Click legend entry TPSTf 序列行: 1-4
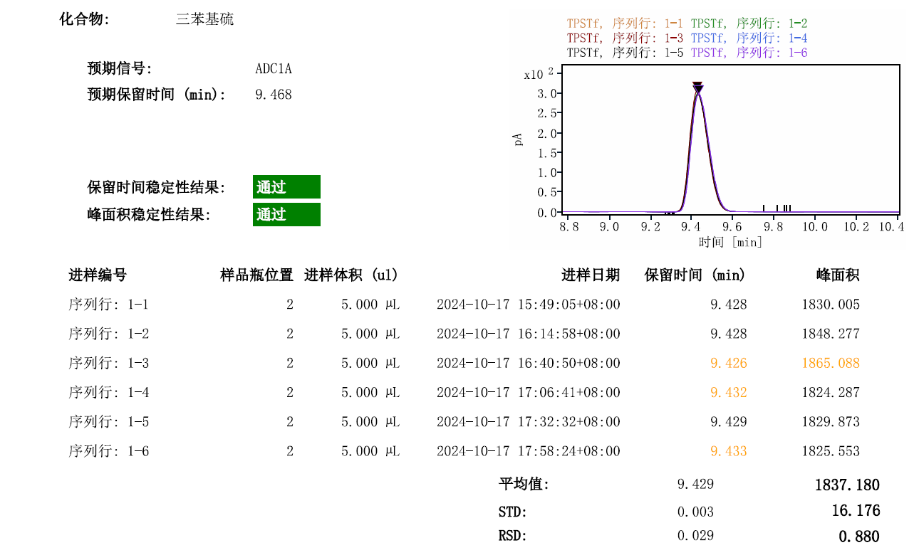This screenshot has height=555, width=919. 749,38
